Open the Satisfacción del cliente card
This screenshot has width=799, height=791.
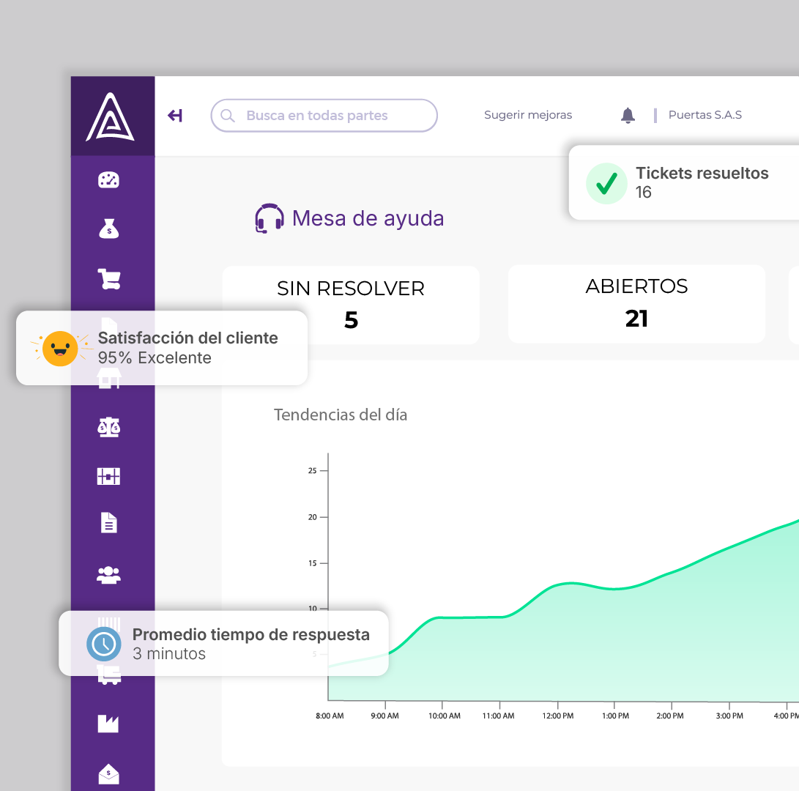coord(162,348)
